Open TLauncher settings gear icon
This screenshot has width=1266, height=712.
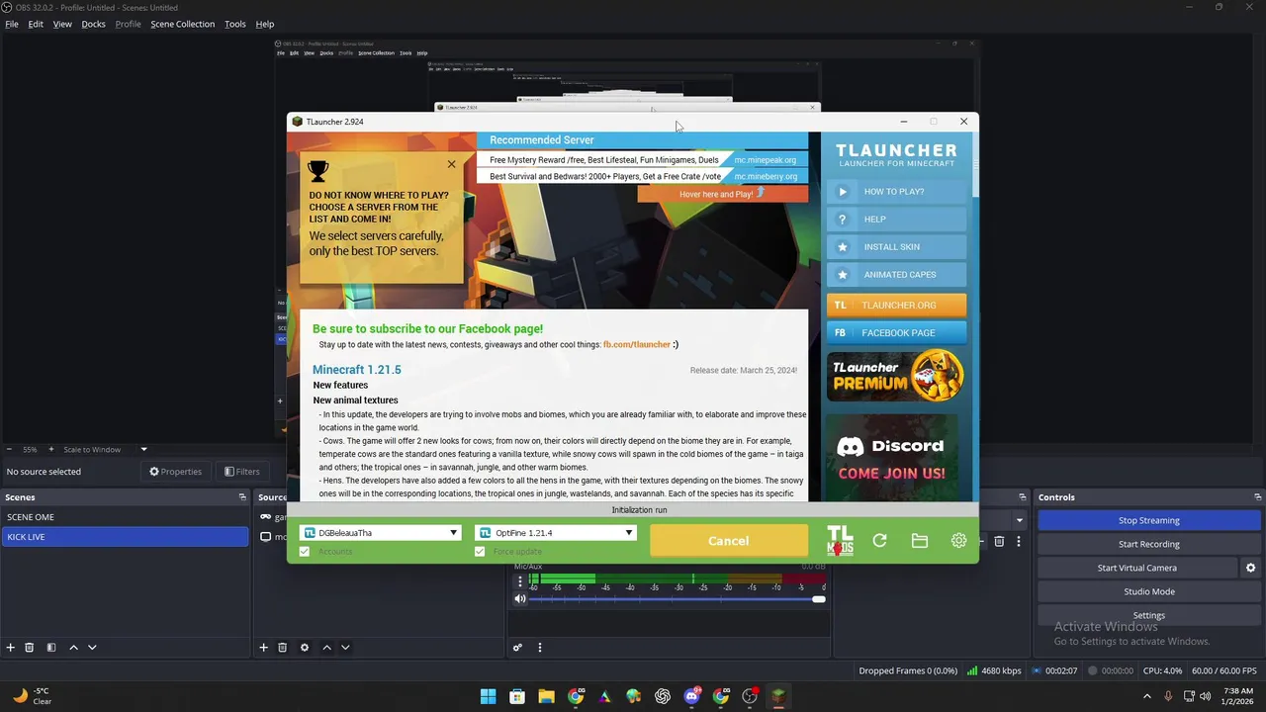[958, 541]
